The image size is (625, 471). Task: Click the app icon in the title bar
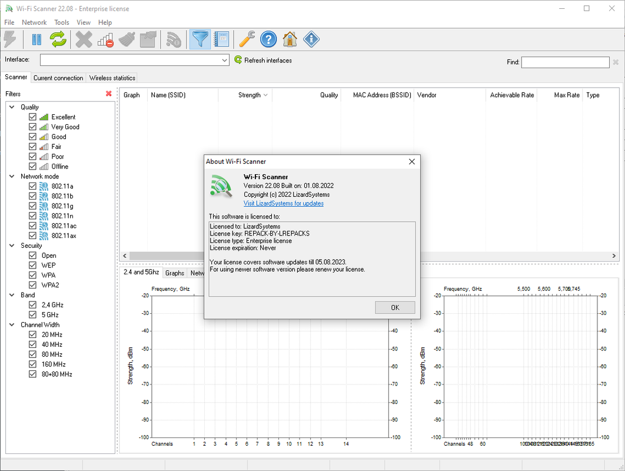(9, 8)
